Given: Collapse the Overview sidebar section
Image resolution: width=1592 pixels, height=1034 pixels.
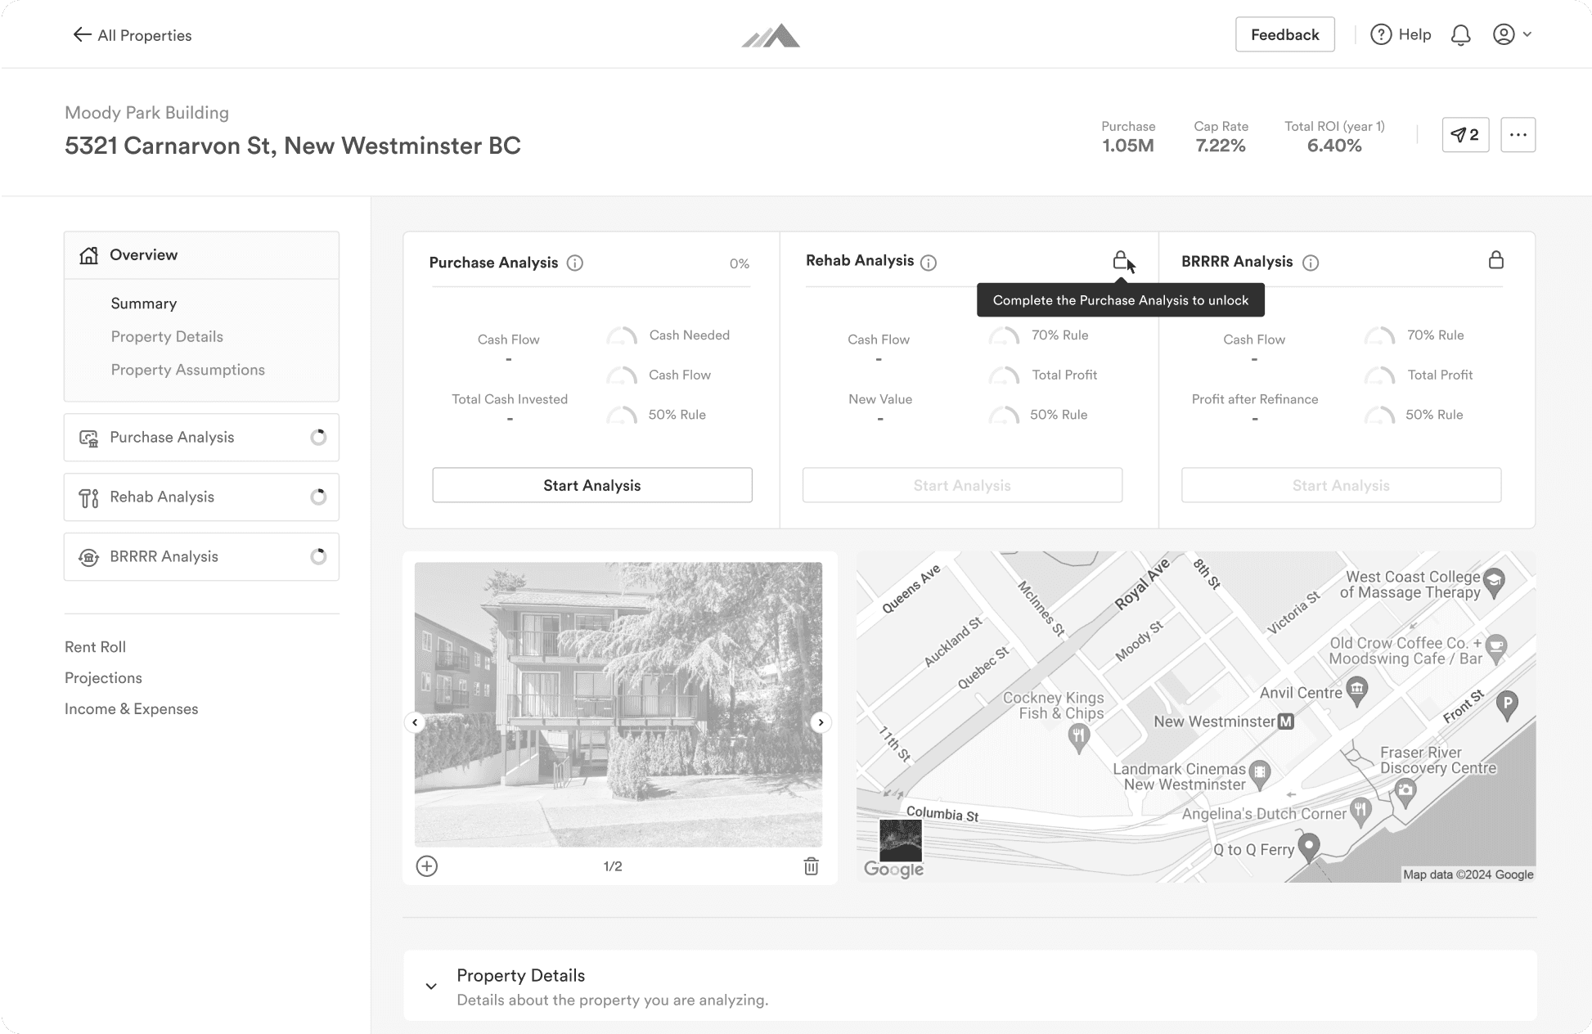Looking at the screenshot, I should 201,255.
